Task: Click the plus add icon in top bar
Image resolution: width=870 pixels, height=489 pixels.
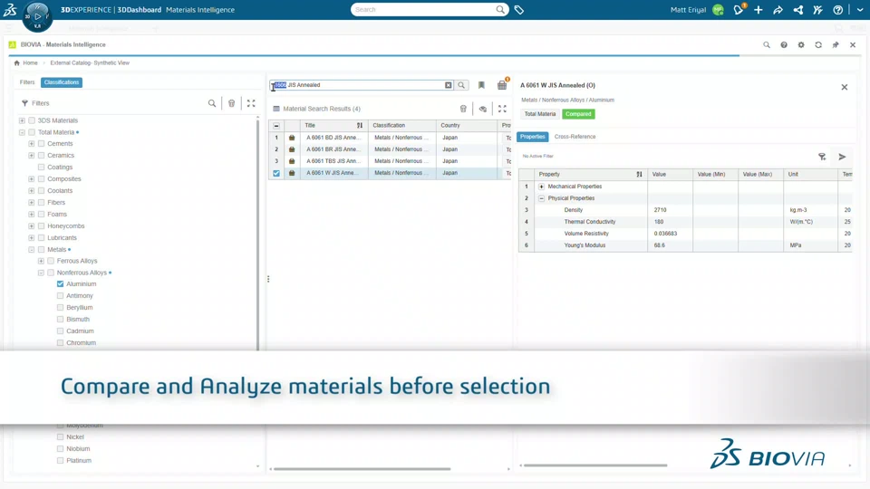Action: pyautogui.click(x=758, y=9)
